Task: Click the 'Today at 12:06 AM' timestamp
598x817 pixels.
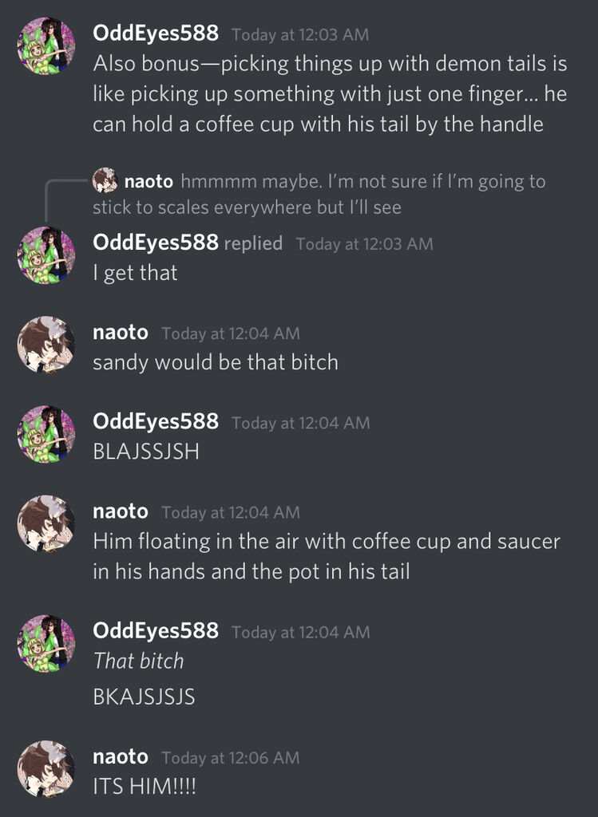Action: pos(231,758)
